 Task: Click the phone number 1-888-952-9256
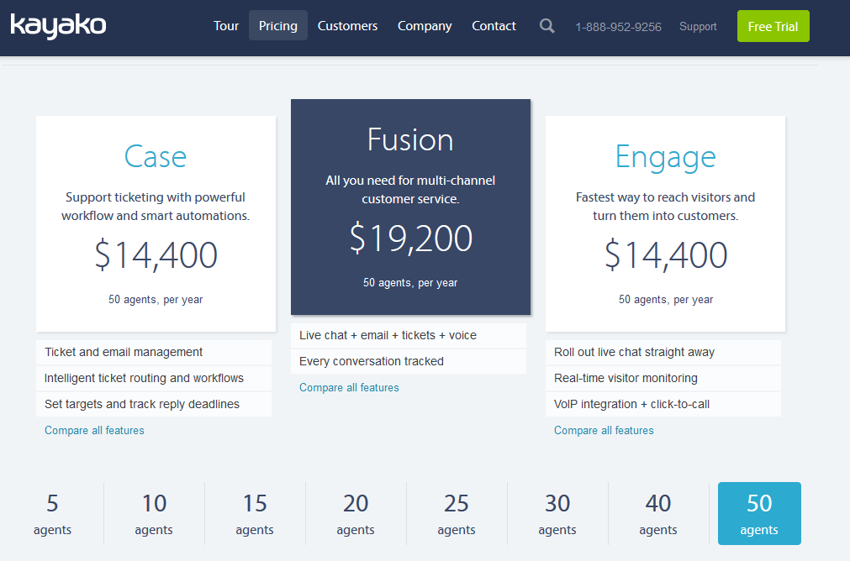[x=618, y=27]
